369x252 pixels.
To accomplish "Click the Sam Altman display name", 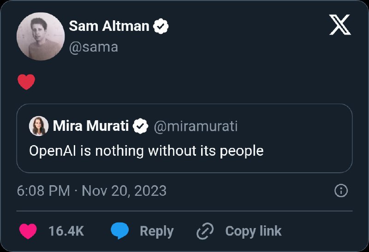I will pos(109,27).
